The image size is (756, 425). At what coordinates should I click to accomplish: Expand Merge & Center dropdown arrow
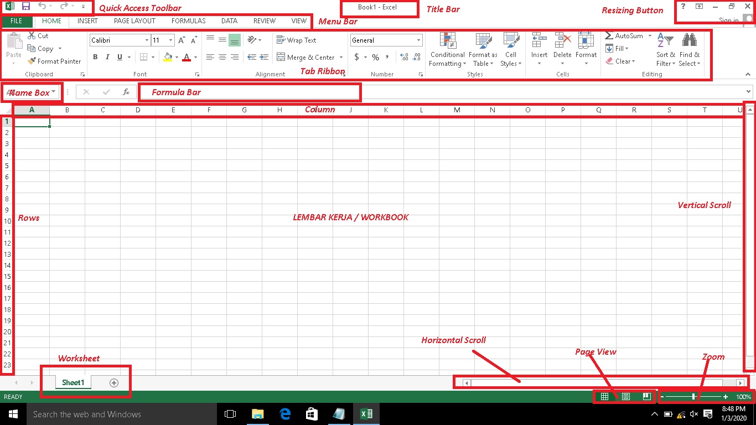tap(341, 58)
